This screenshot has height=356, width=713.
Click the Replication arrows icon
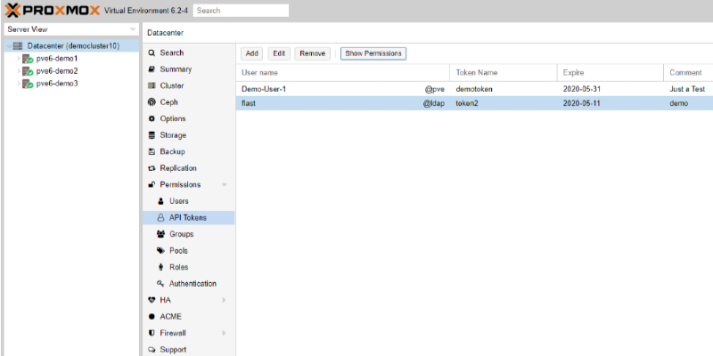click(x=152, y=168)
